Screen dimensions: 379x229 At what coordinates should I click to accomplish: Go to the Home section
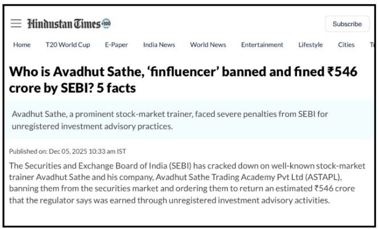coord(22,44)
